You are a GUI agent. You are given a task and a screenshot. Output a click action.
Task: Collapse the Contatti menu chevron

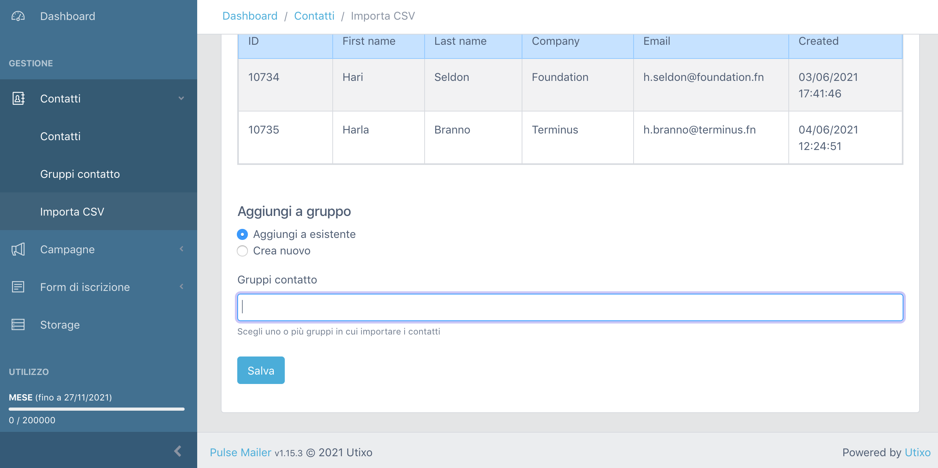(181, 98)
